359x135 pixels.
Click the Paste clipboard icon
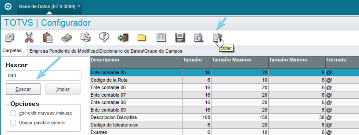[x=48, y=37]
